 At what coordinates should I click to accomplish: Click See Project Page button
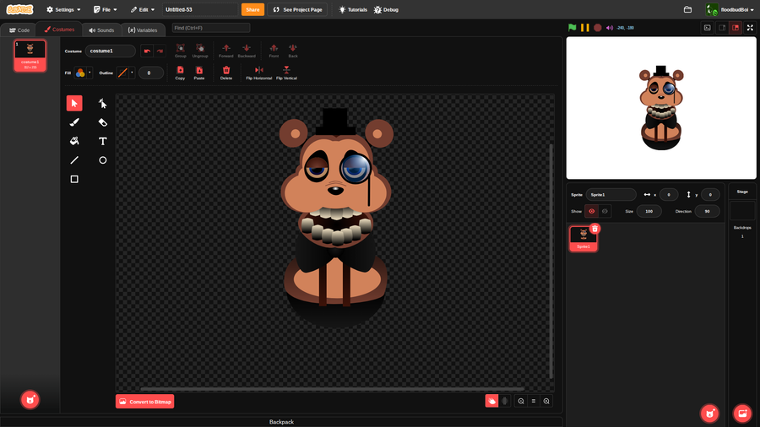click(297, 9)
